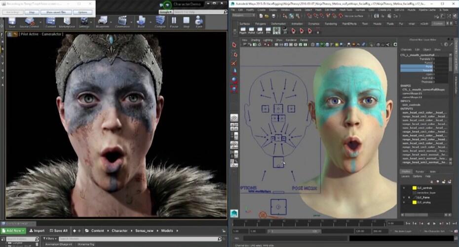Open Cinematics in Unreal toolbar
The width and height of the screenshot is (459, 247).
122,21
